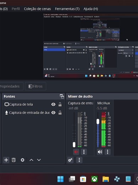Click the Filtros button

pyautogui.click(x=35, y=86)
